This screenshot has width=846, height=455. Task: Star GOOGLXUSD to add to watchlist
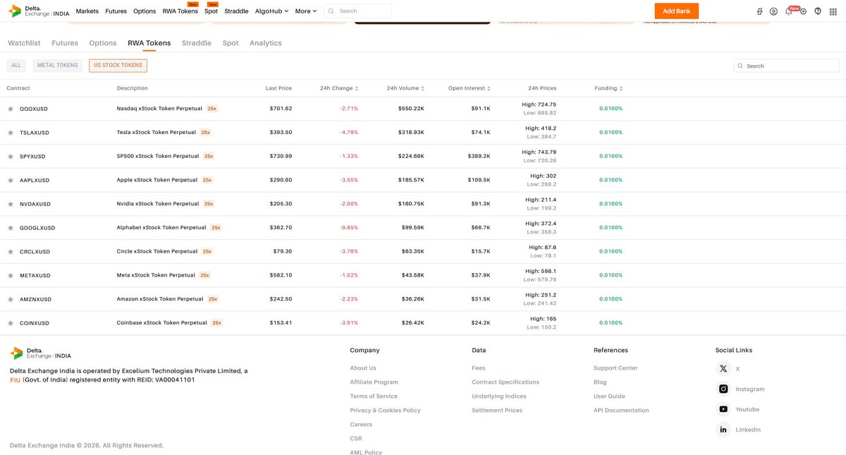tap(11, 228)
